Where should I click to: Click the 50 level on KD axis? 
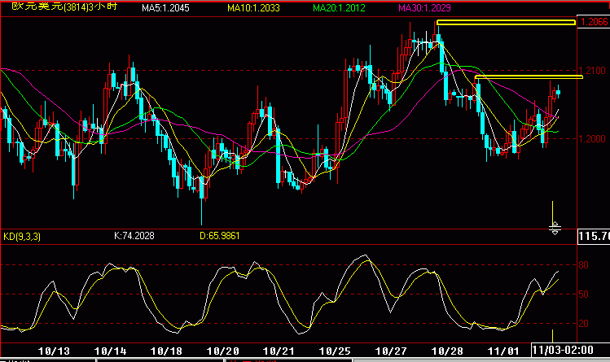(x=584, y=294)
